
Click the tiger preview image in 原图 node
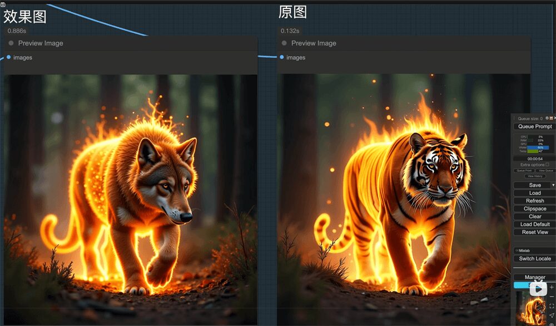point(394,200)
